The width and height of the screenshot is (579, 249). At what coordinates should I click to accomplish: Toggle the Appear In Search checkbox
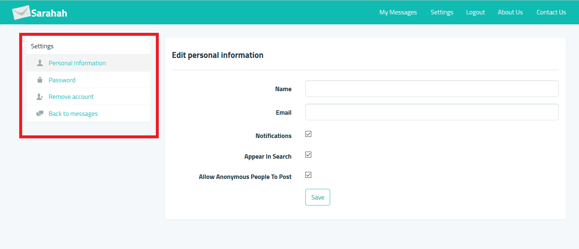(x=308, y=155)
